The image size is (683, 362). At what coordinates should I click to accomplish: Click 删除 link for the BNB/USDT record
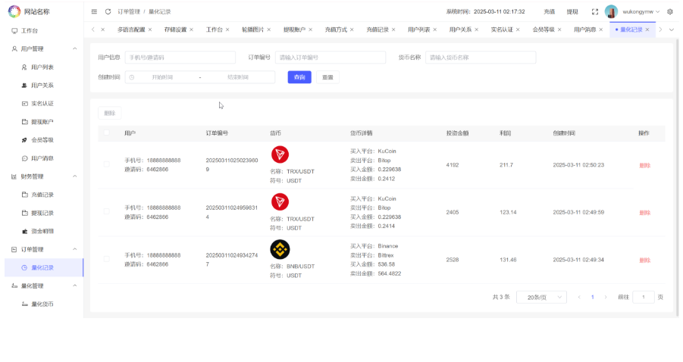tap(644, 260)
